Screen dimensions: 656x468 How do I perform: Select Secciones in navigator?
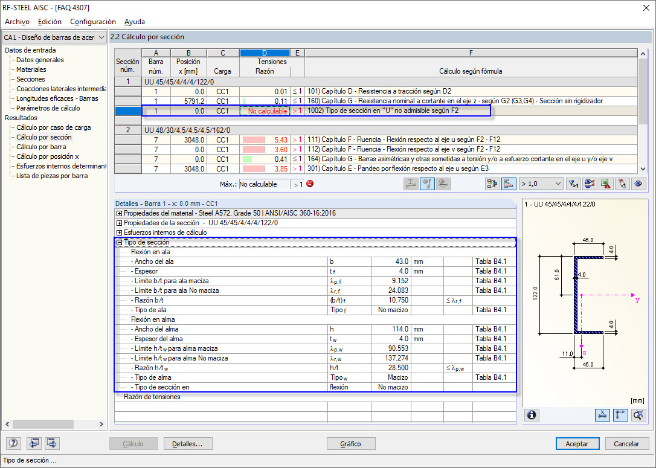[31, 79]
